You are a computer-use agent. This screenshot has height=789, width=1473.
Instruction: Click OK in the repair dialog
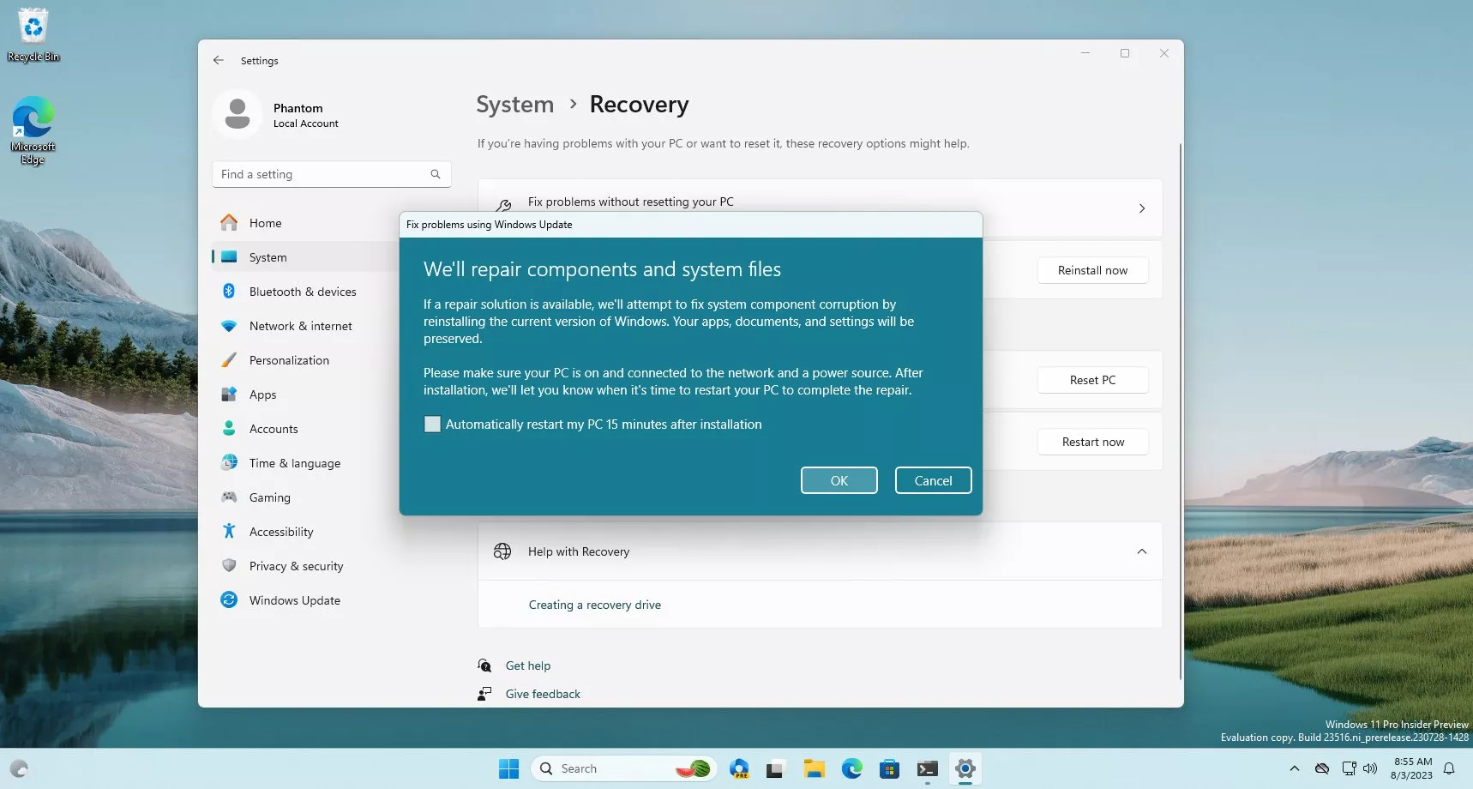point(839,481)
